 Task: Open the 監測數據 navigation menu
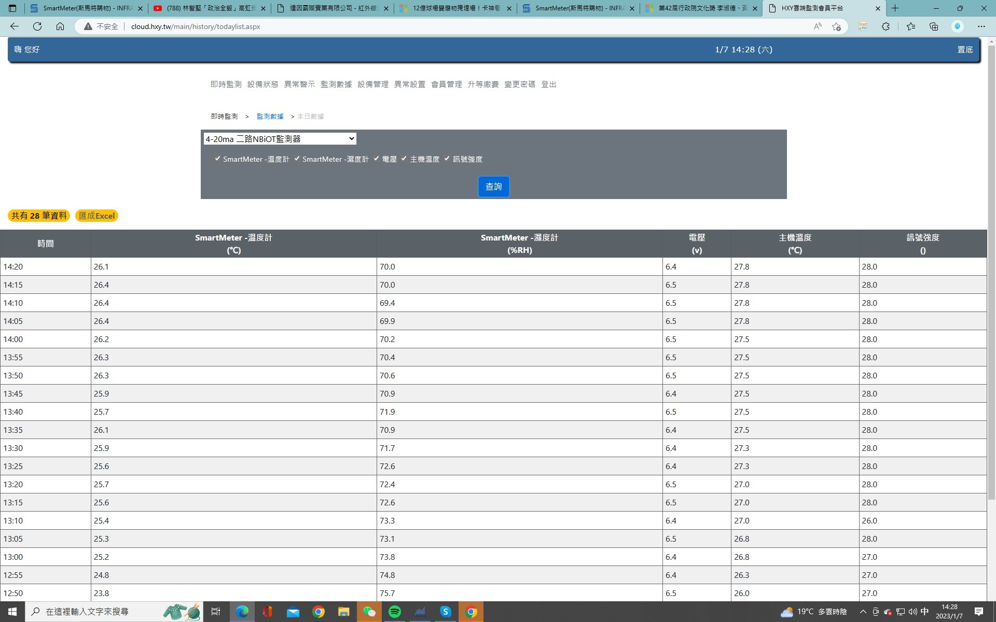point(336,84)
